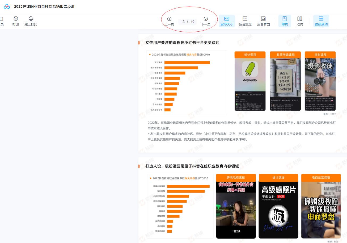Screen dimensions: 347x243
Task: Click the Xiaohongshu TOP10 bar chart
Action: click(x=187, y=83)
